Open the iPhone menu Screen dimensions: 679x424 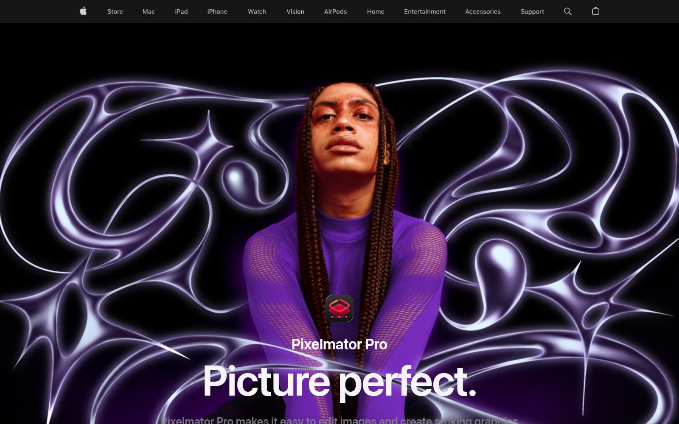click(217, 11)
